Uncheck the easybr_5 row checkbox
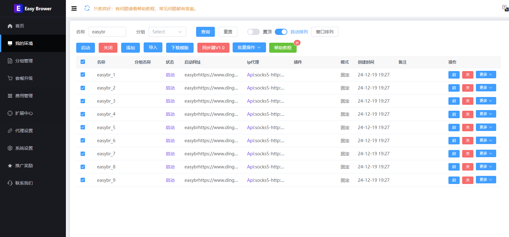 tap(83, 127)
